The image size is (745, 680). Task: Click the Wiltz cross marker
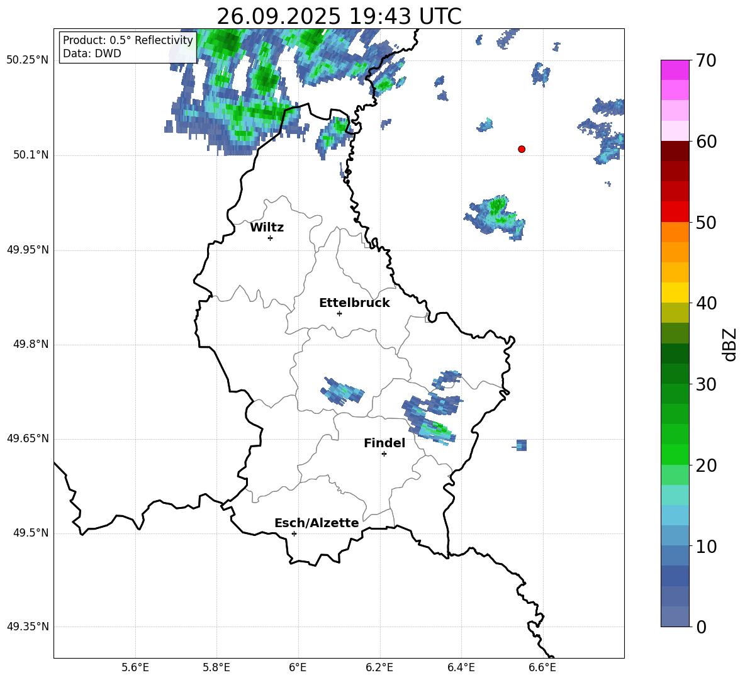[x=271, y=238]
